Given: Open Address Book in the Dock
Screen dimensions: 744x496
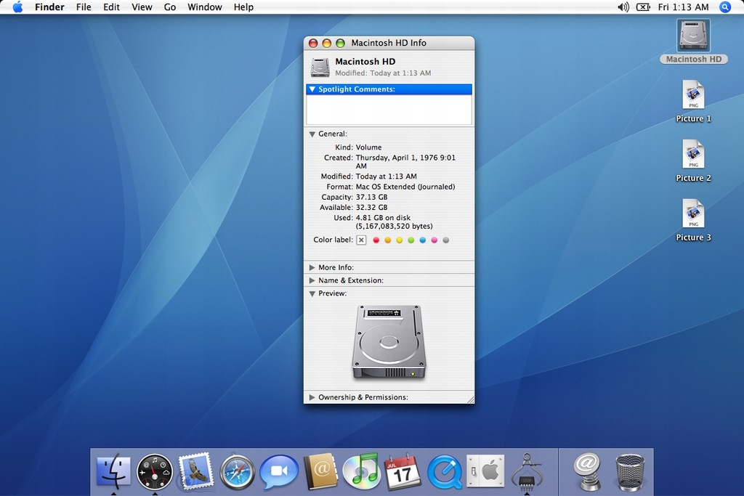Looking at the screenshot, I should click(x=320, y=471).
